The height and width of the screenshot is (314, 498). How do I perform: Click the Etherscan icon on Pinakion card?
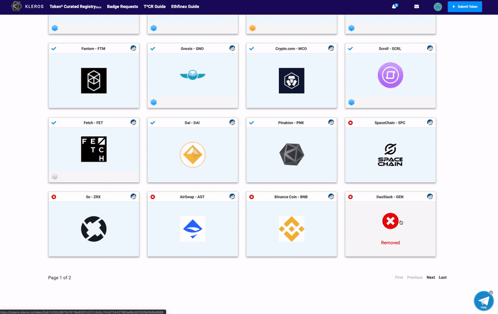(x=331, y=122)
